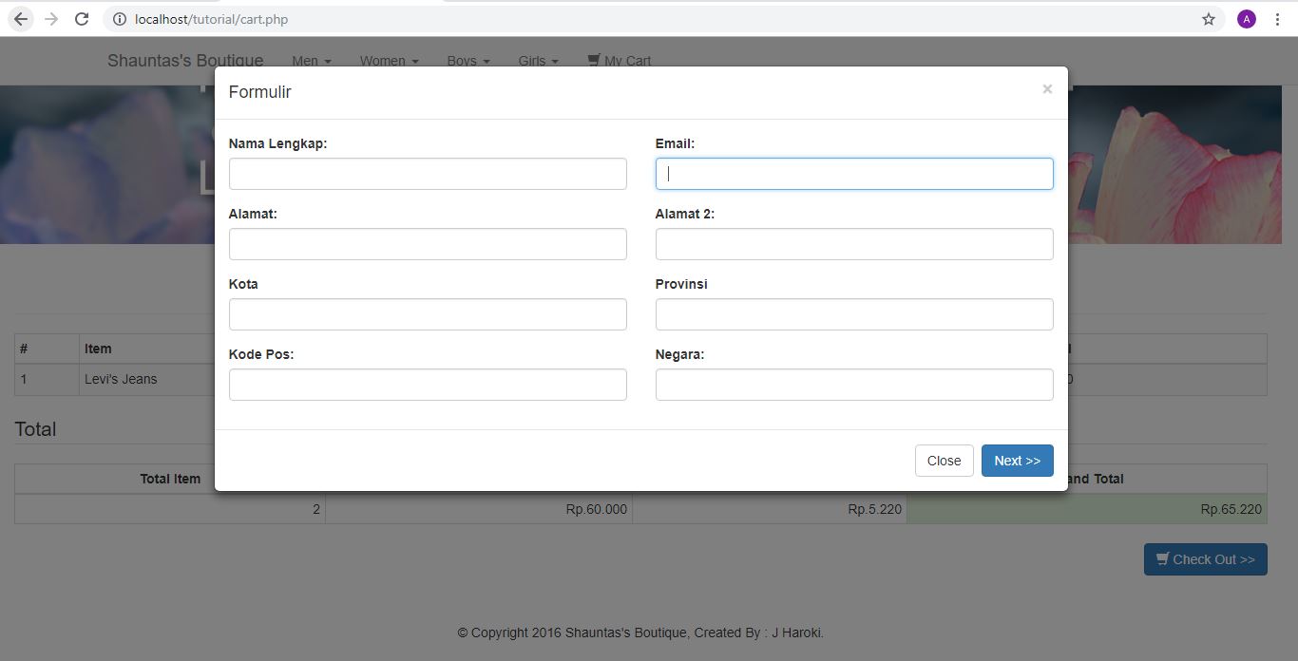
Task: Click into the Email text field
Action: (854, 174)
